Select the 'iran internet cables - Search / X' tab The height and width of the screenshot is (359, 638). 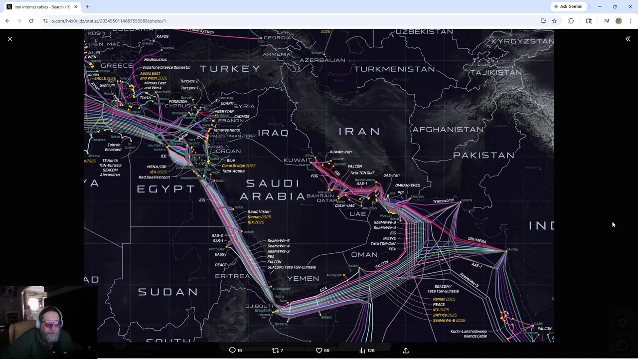[42, 7]
